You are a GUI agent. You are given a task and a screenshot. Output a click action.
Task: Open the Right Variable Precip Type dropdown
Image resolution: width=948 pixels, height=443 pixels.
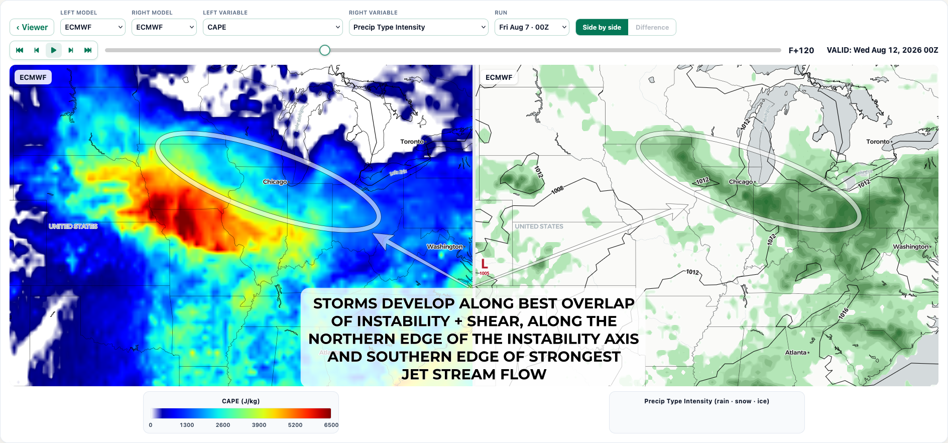pos(419,27)
